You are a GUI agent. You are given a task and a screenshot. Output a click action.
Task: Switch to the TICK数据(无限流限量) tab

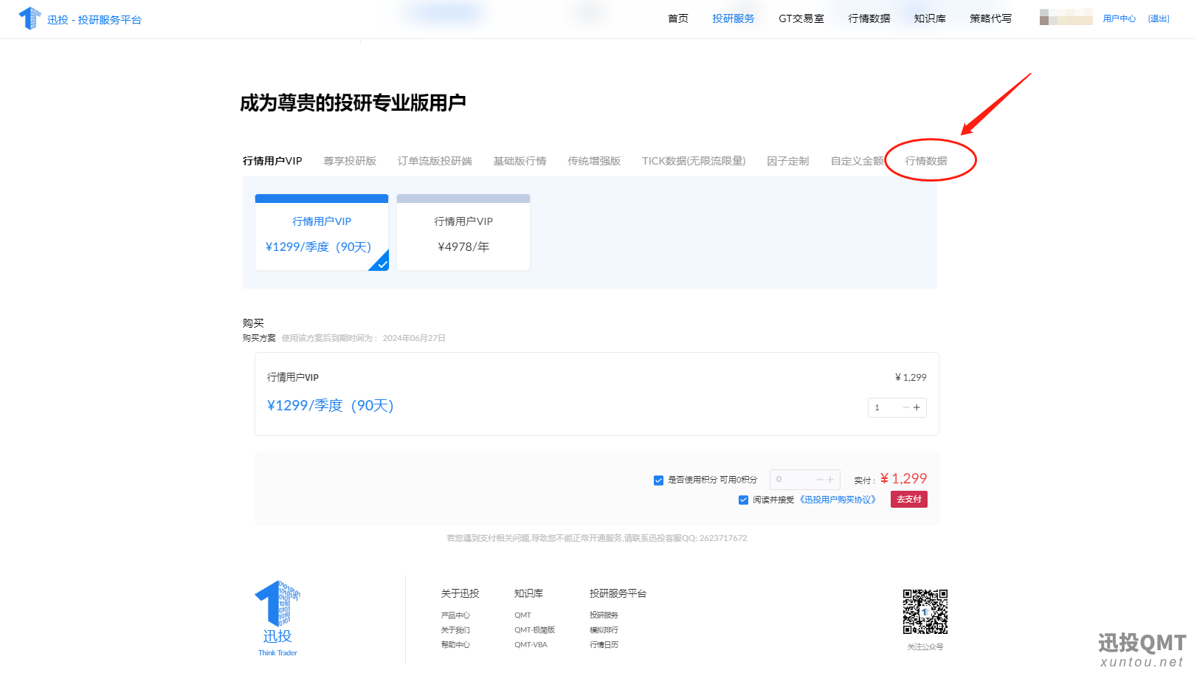(x=694, y=161)
